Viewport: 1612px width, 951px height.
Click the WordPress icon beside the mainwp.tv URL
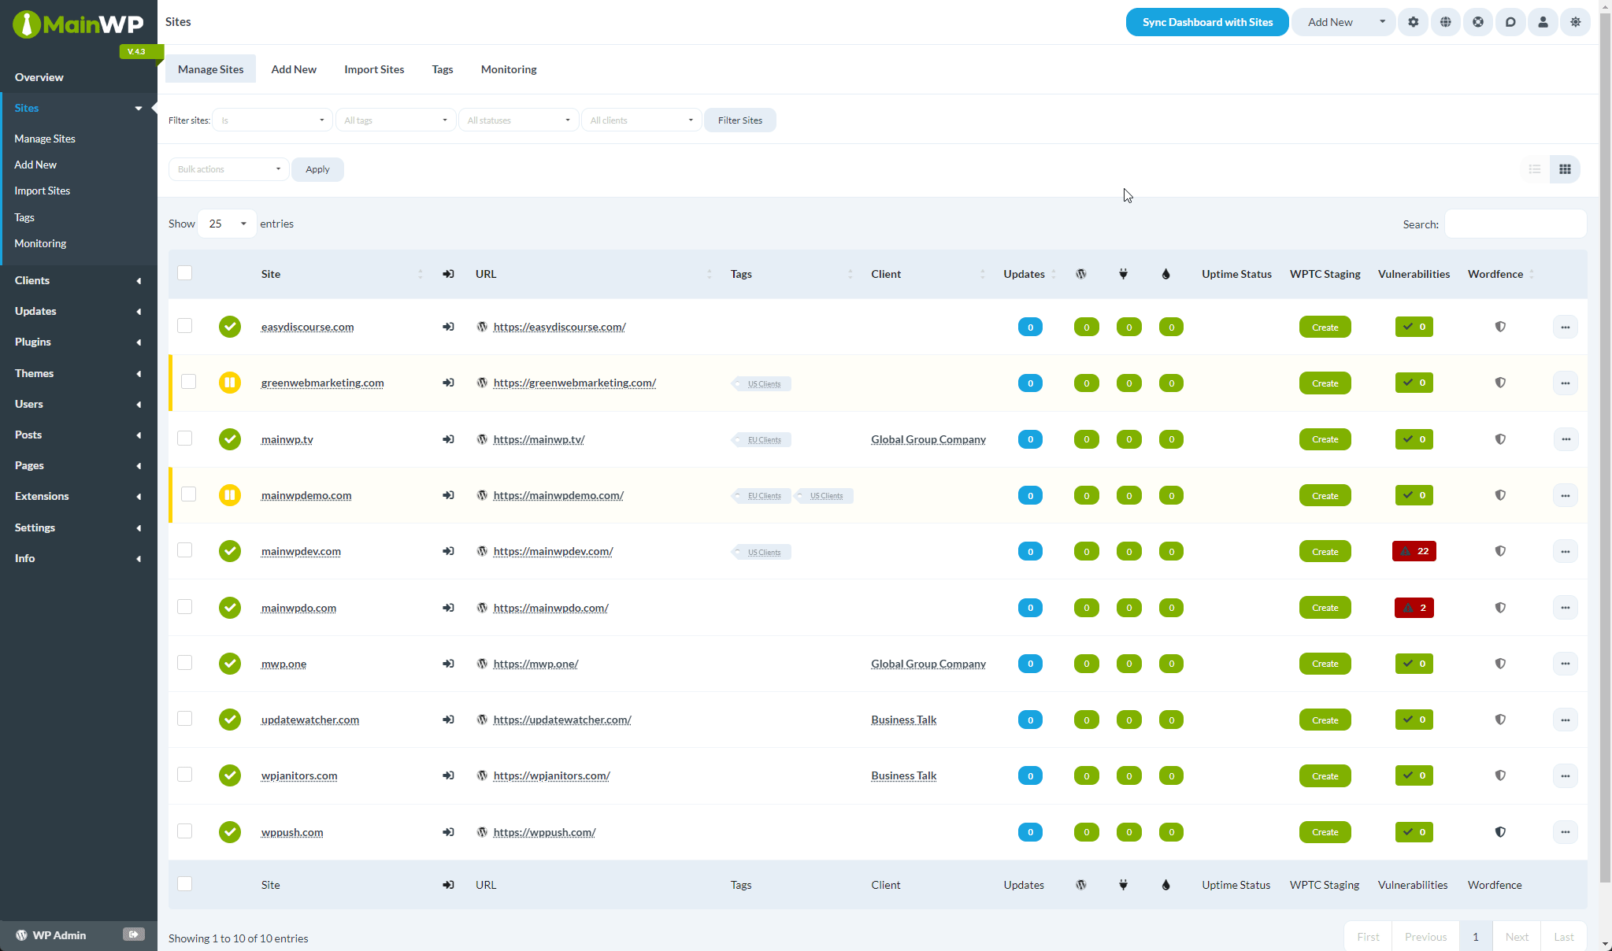tap(482, 439)
